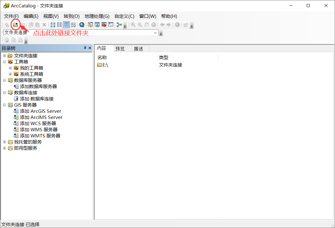Open the Python window icon

pyautogui.click(x=111, y=24)
